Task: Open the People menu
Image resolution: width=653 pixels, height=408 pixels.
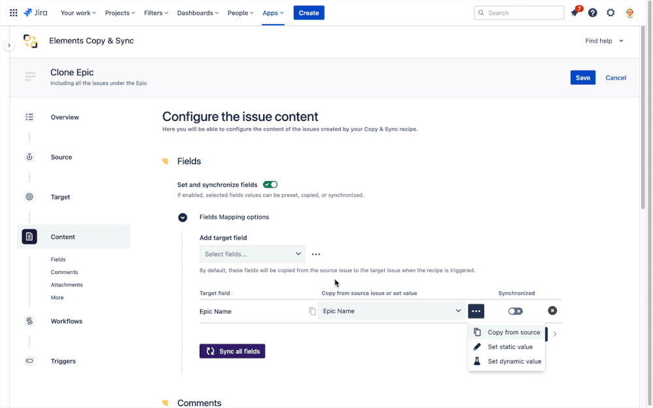Action: [240, 13]
